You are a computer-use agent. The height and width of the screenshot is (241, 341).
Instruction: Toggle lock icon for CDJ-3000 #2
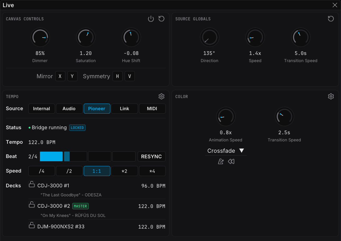[x=32, y=205]
